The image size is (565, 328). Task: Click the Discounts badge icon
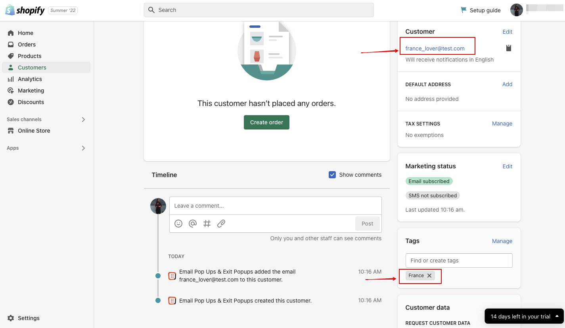click(11, 102)
